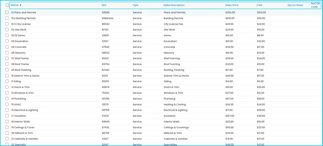Screen dimensions: 323x146
Task: Click the $49.00 cost value
Action: pyautogui.click(x=261, y=116)
